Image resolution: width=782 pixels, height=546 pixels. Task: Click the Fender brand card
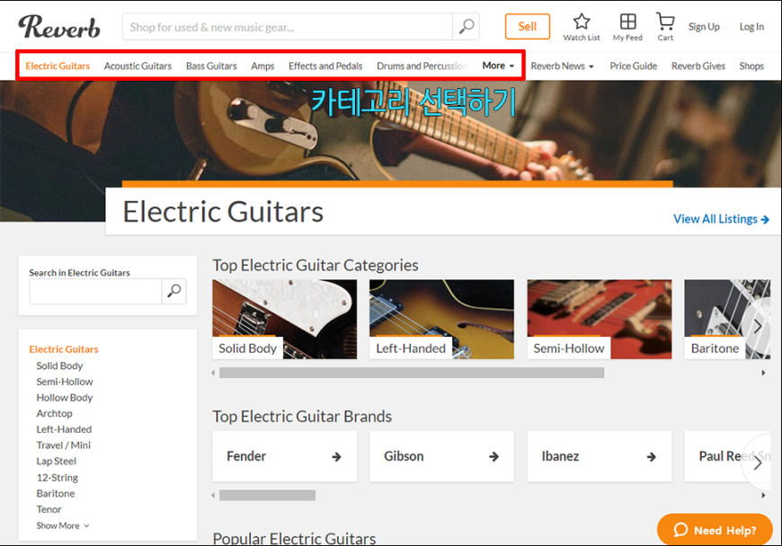pyautogui.click(x=285, y=456)
